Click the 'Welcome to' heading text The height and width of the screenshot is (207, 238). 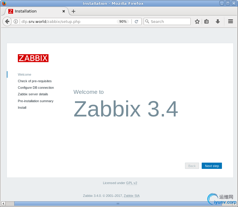88,92
